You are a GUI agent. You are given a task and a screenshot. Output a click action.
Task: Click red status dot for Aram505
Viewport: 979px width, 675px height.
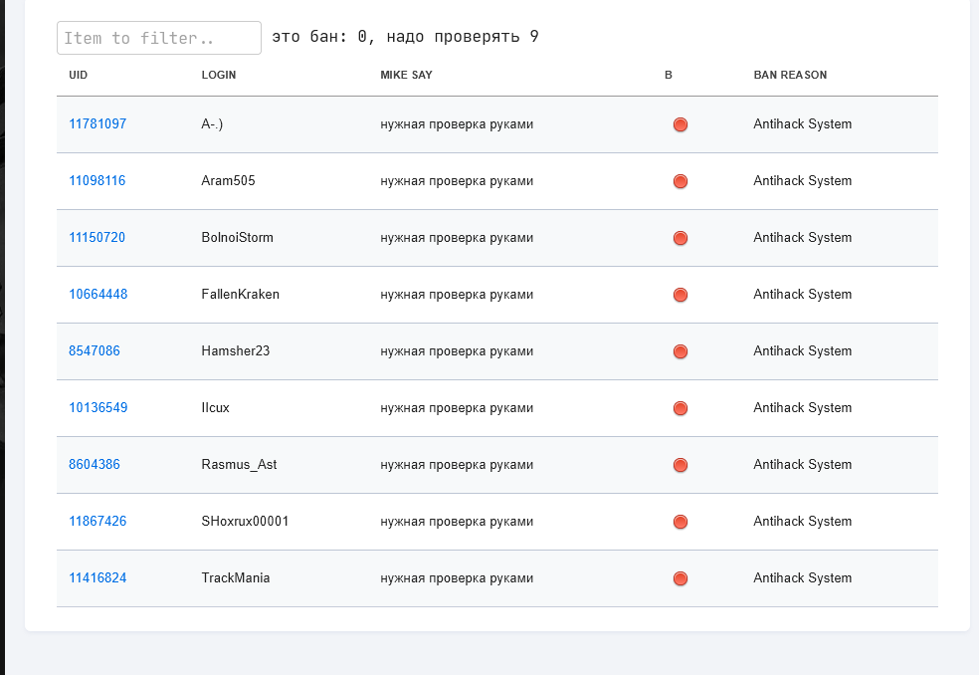pyautogui.click(x=681, y=181)
